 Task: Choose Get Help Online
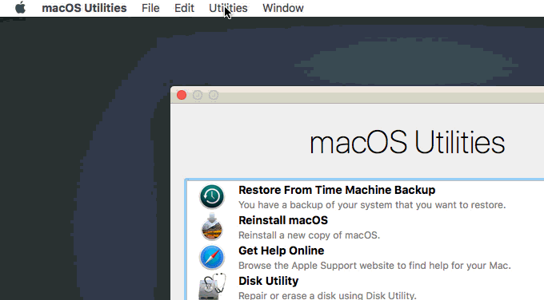tap(281, 251)
